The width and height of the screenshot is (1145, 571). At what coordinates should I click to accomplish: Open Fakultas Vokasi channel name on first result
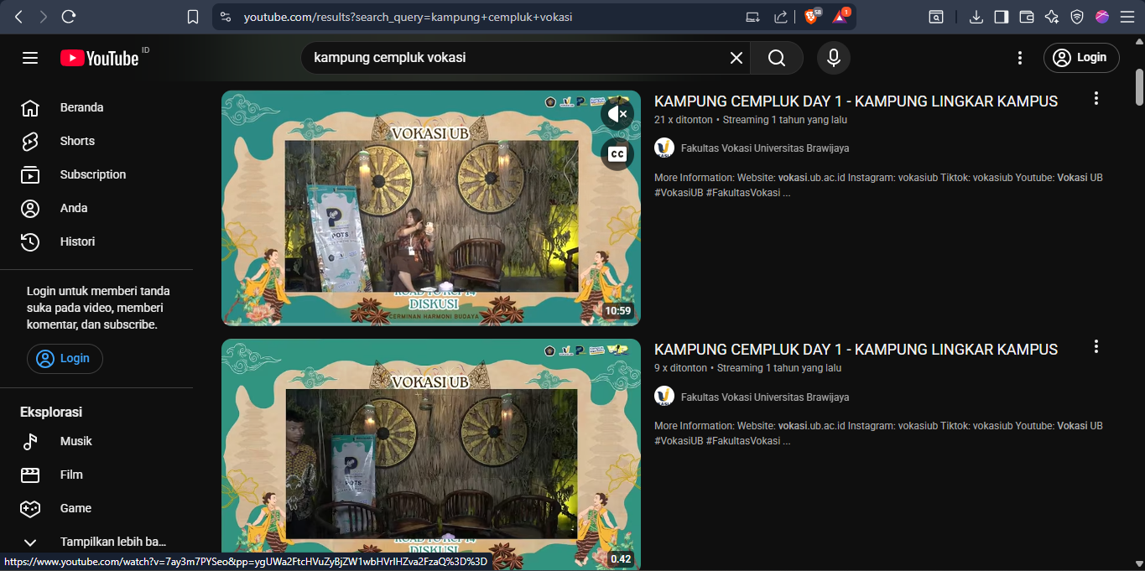coord(765,148)
